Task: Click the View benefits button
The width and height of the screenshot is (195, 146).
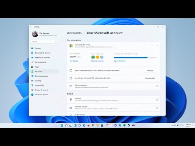Action: pyautogui.click(x=150, y=78)
